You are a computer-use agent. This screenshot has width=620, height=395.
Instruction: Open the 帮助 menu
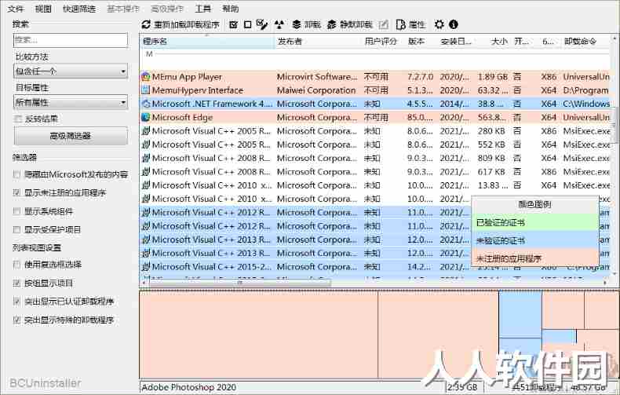coord(231,9)
